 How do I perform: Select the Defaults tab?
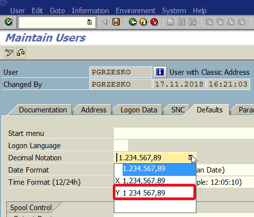210,110
